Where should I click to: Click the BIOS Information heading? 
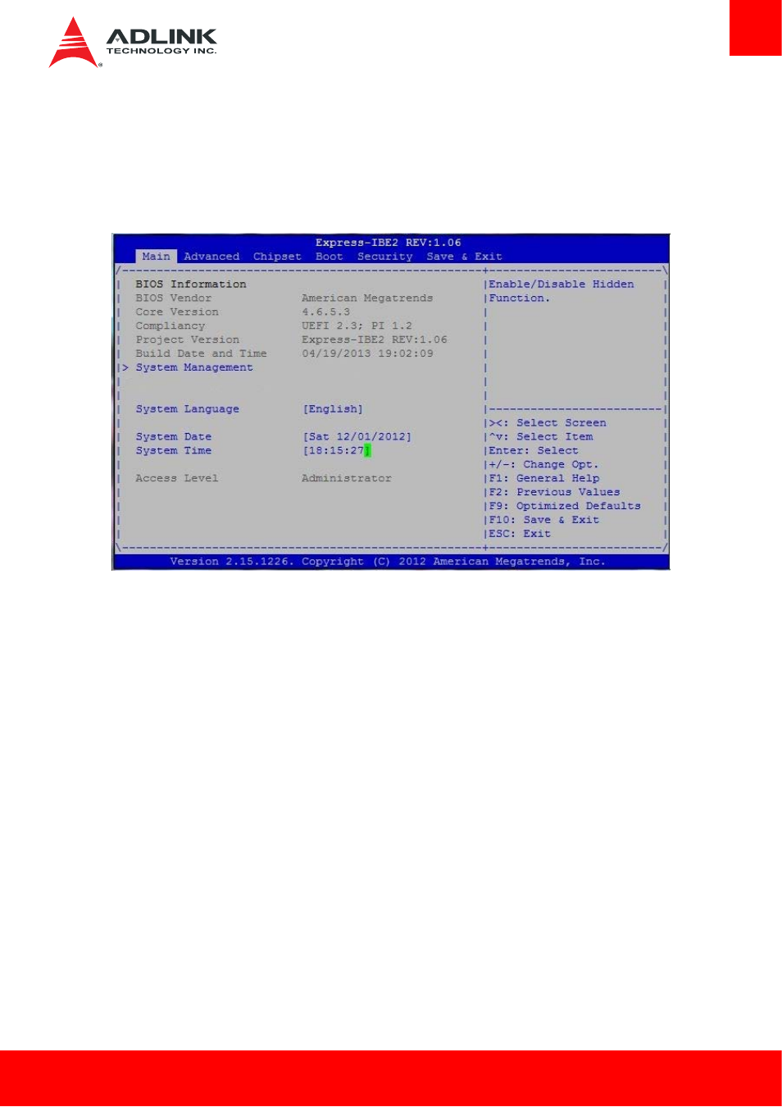(191, 285)
